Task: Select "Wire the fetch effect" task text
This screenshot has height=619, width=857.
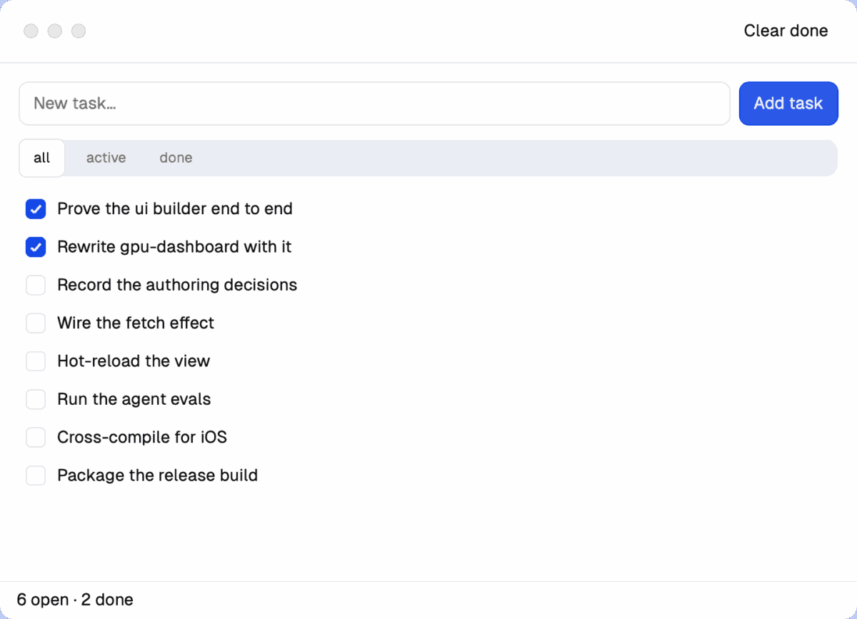Action: point(136,323)
